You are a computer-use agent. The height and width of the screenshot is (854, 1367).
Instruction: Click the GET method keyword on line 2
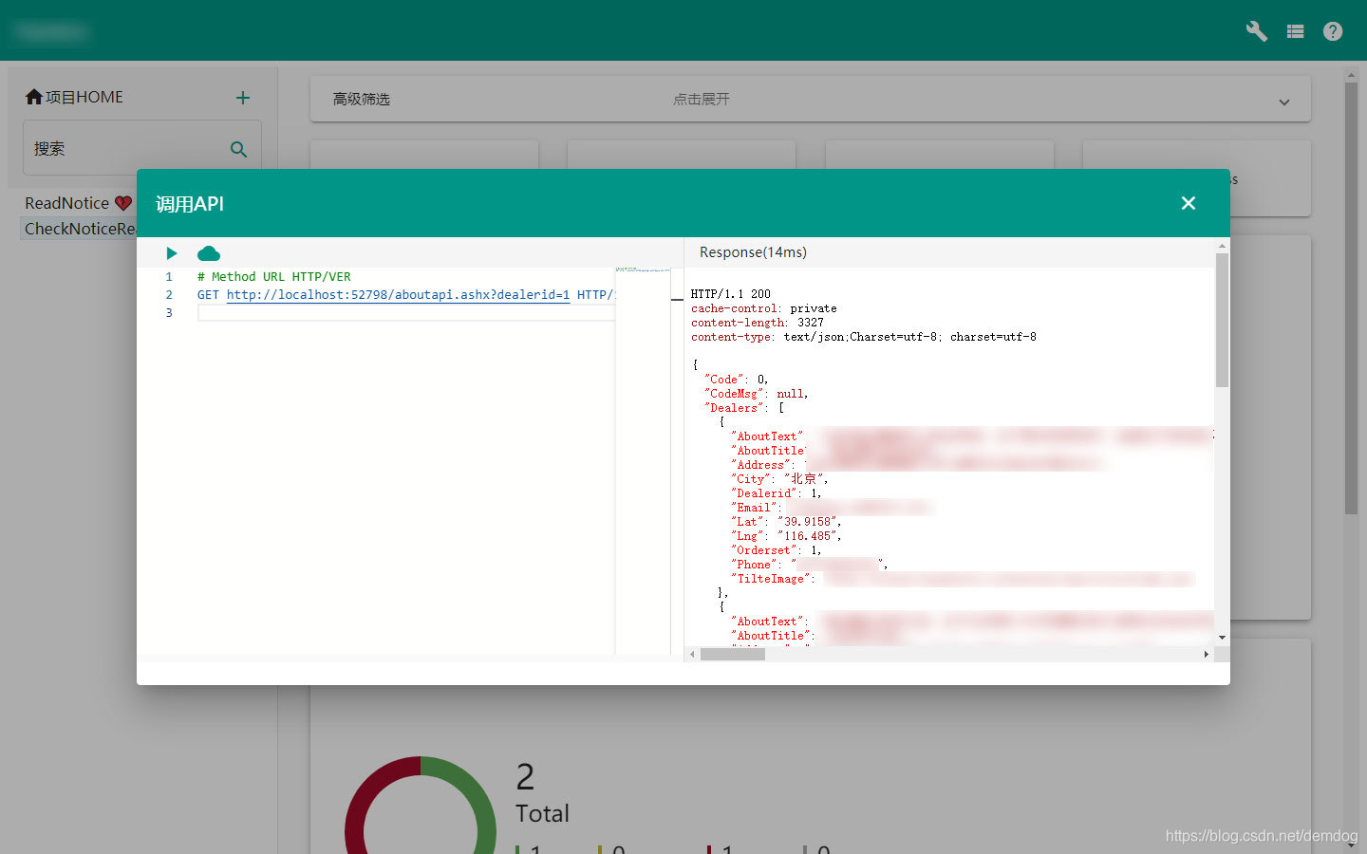tap(208, 295)
